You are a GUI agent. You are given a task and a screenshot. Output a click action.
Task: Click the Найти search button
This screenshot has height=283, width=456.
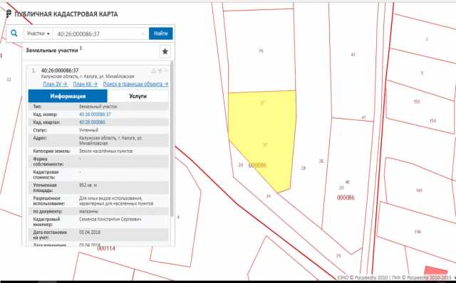coord(161,33)
